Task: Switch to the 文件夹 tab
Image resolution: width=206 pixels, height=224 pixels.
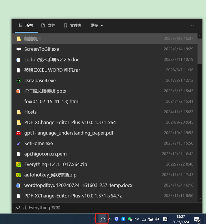Action: (73, 25)
